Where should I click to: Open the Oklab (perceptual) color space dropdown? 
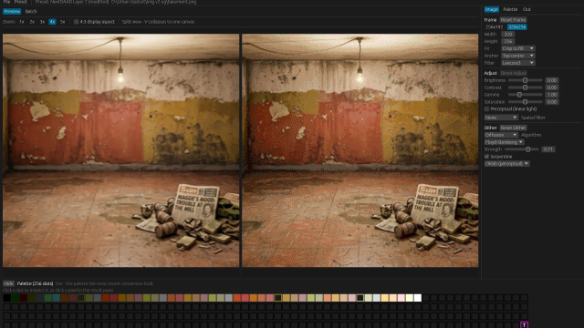click(x=507, y=164)
